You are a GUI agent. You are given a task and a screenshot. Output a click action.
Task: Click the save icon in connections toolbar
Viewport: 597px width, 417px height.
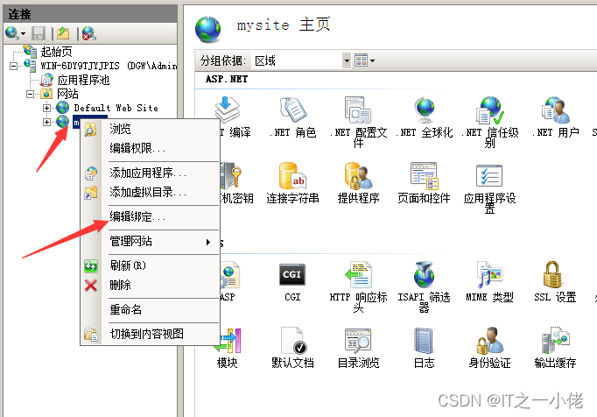point(39,33)
